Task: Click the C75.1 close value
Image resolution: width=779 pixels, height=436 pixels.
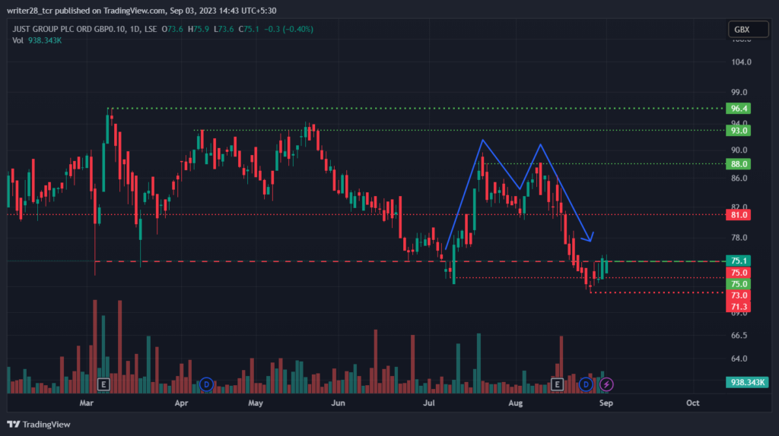Action: click(249, 30)
